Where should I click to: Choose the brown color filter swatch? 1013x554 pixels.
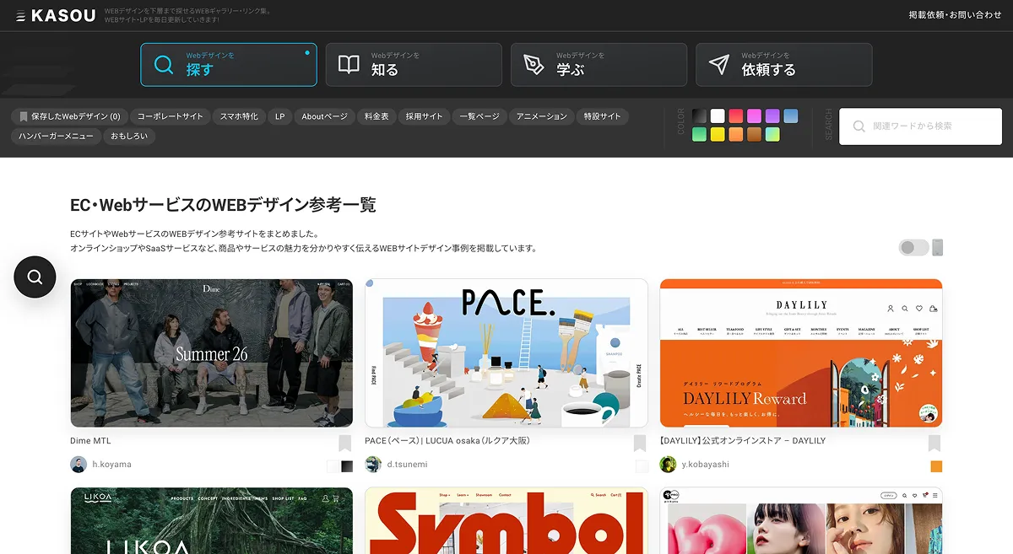[x=754, y=135]
